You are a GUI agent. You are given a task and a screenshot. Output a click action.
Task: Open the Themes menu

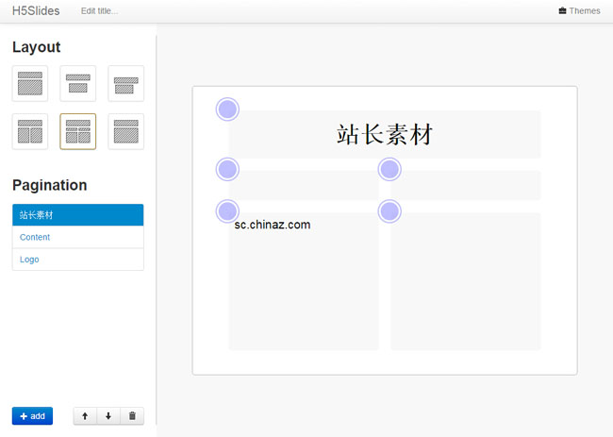(x=578, y=11)
